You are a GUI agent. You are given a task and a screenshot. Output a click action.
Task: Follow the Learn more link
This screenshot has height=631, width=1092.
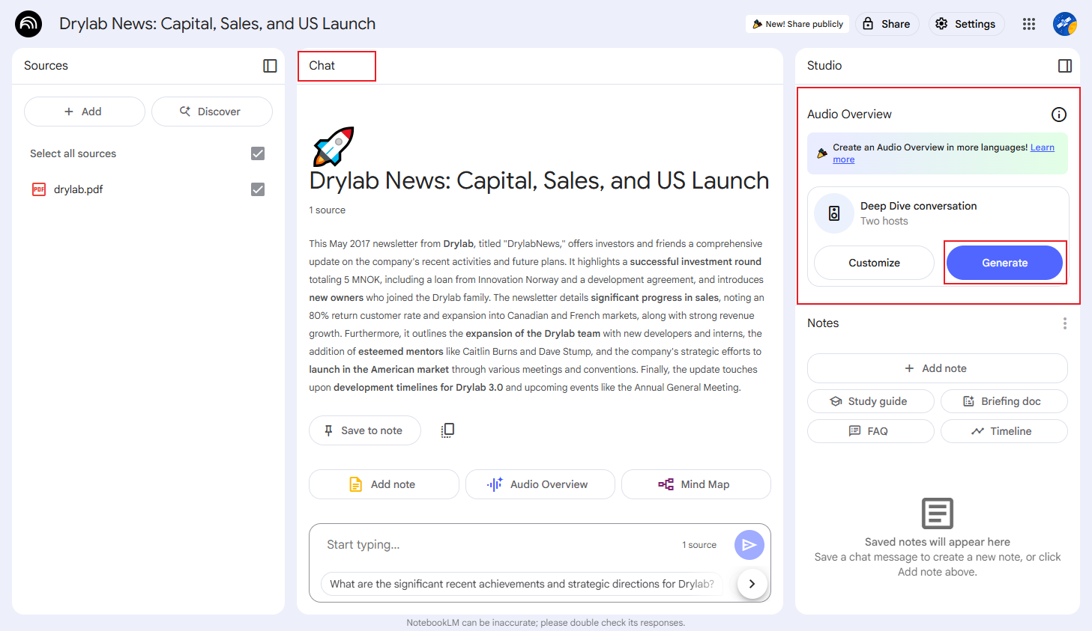[1043, 147]
